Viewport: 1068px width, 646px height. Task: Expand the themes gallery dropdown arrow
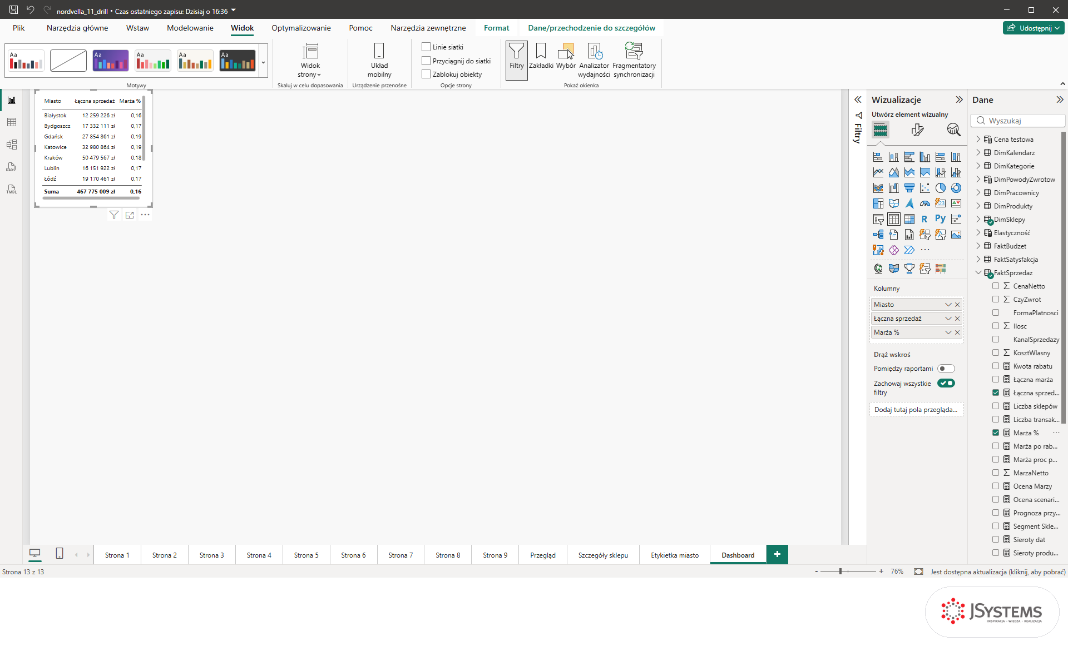[264, 62]
